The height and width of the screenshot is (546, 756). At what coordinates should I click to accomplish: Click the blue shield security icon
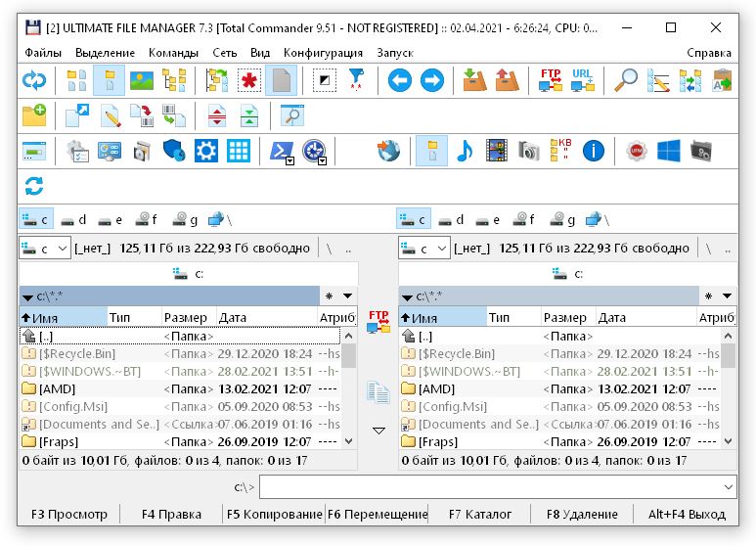[174, 151]
